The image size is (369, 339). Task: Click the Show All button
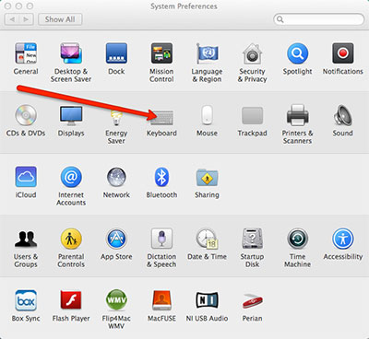[60, 19]
